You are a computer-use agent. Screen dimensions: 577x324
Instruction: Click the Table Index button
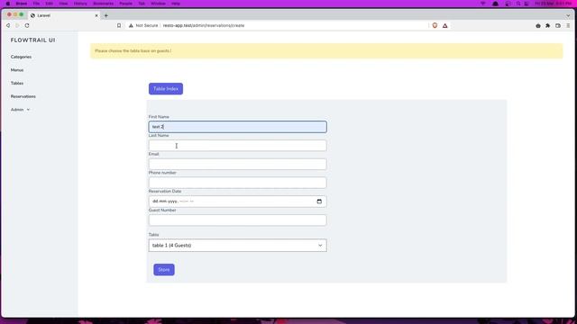point(166,88)
